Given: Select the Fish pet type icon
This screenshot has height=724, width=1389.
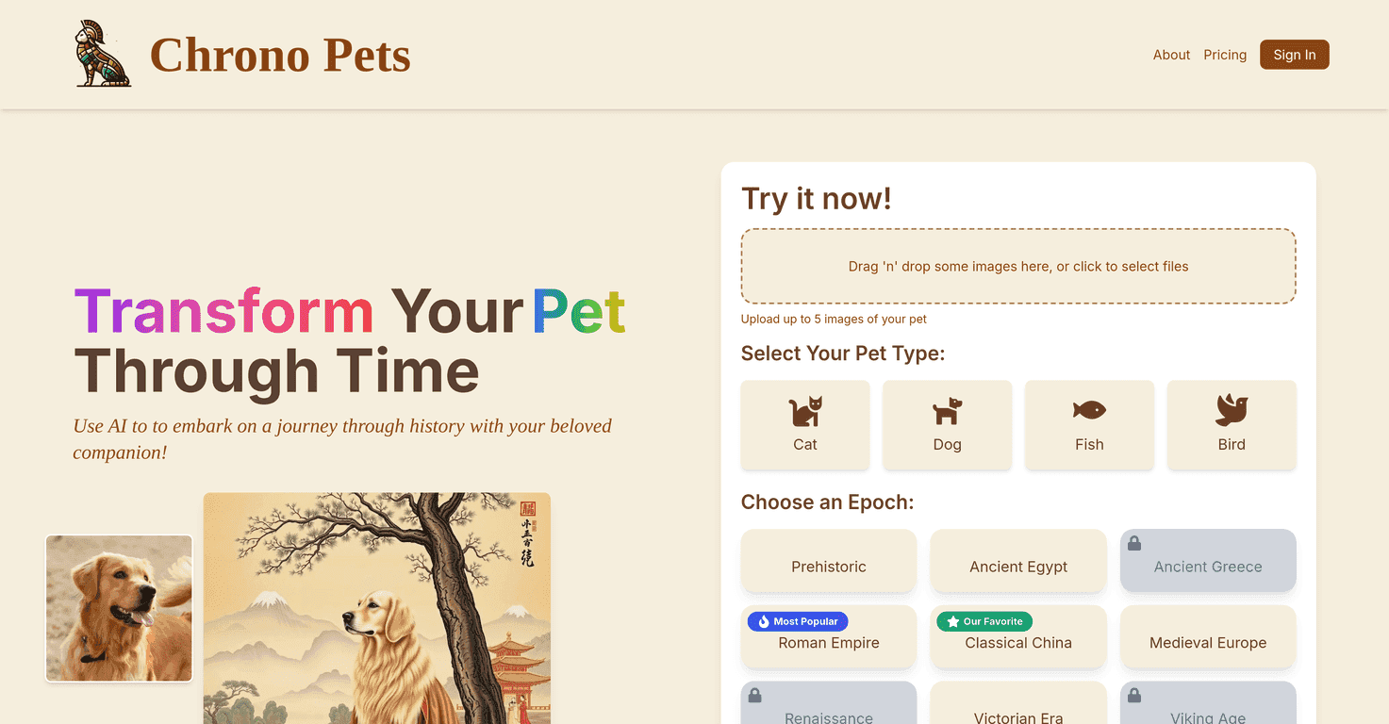Looking at the screenshot, I should pos(1089,410).
